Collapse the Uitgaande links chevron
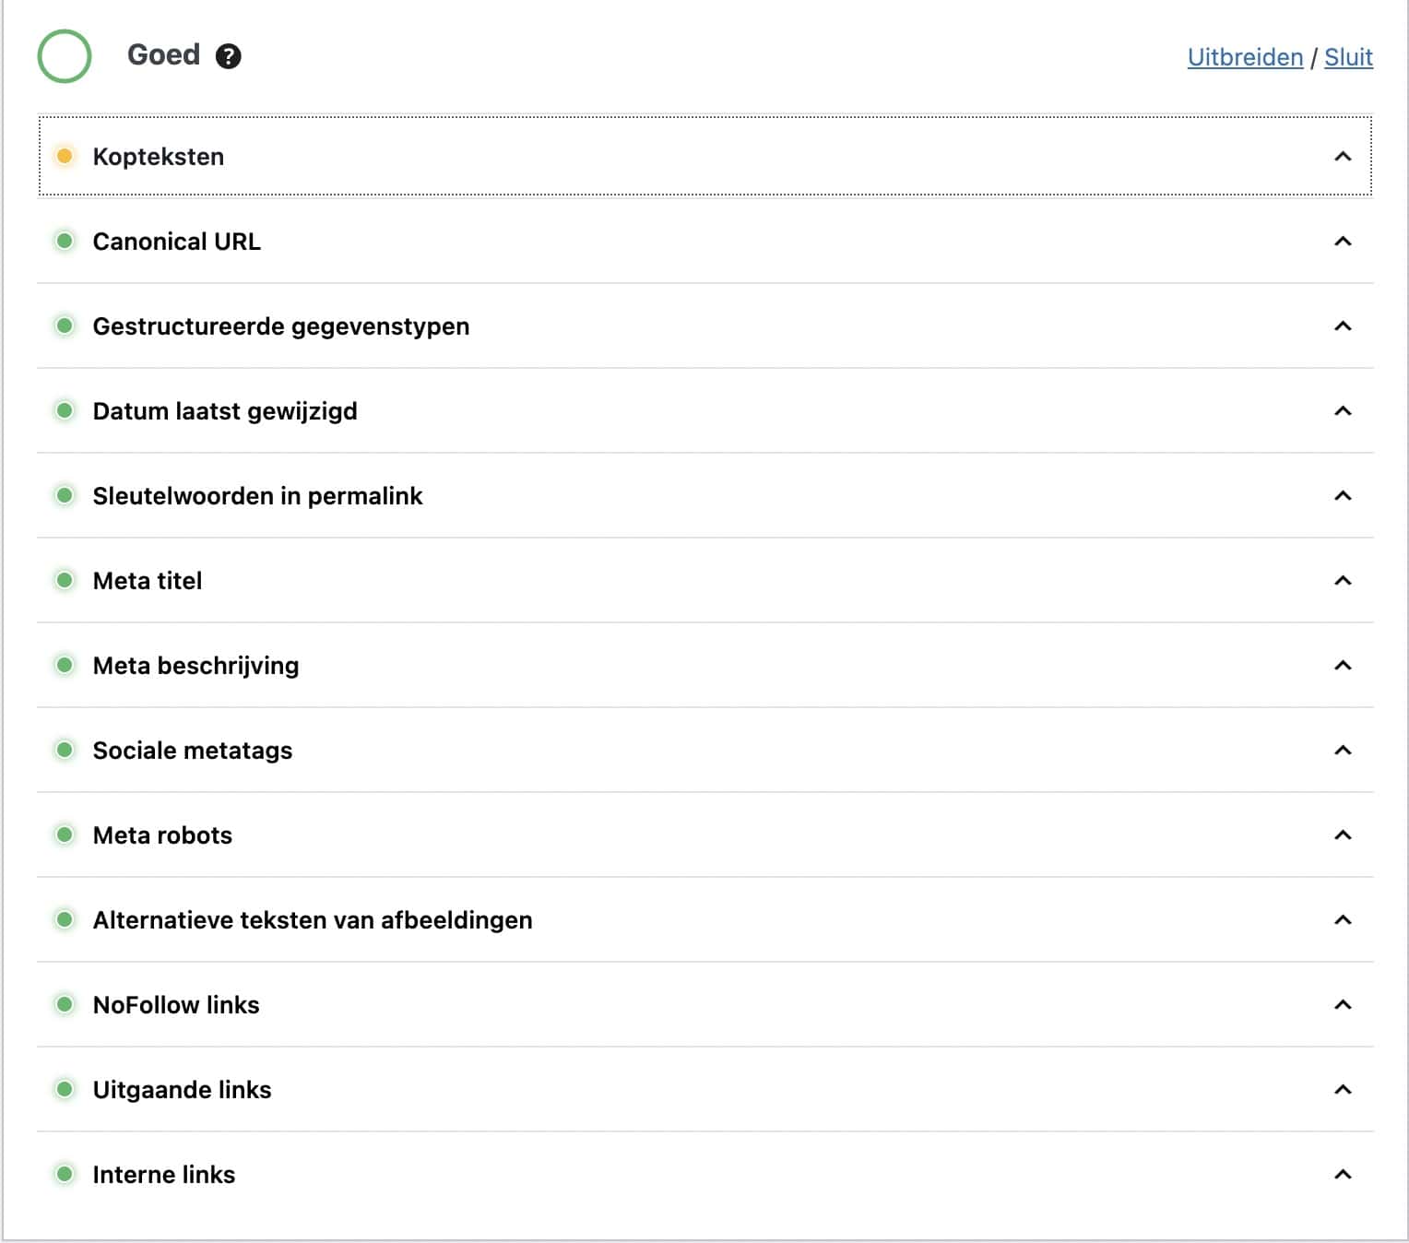1409x1243 pixels. 1343,1090
